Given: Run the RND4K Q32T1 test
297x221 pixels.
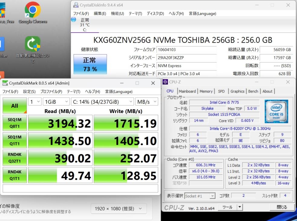Looking at the screenshot, I should (15, 158).
